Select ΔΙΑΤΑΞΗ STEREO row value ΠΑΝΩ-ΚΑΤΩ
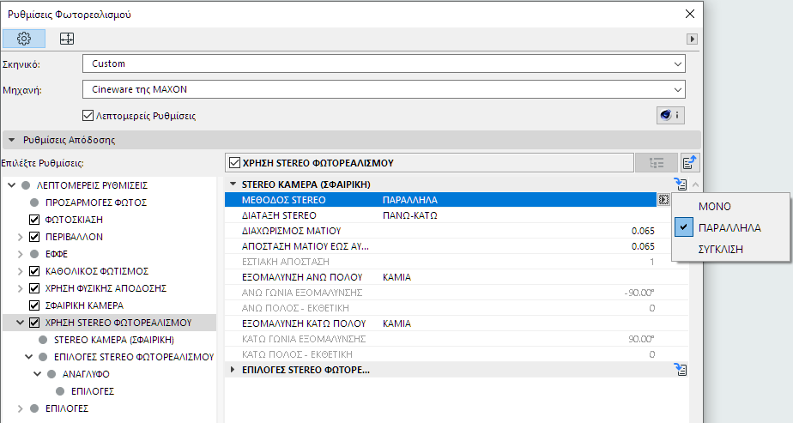The image size is (793, 423). [409, 215]
